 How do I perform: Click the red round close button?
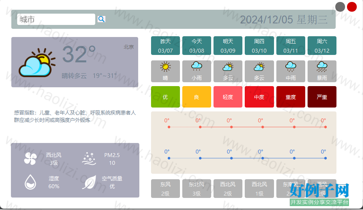pos(352,7)
